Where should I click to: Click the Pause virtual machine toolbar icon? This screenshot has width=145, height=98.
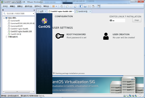coord(53,6)
